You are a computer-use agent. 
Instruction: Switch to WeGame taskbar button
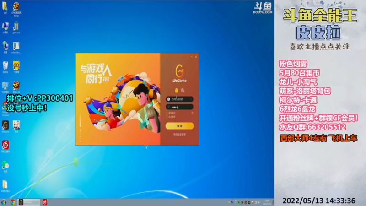(29, 202)
